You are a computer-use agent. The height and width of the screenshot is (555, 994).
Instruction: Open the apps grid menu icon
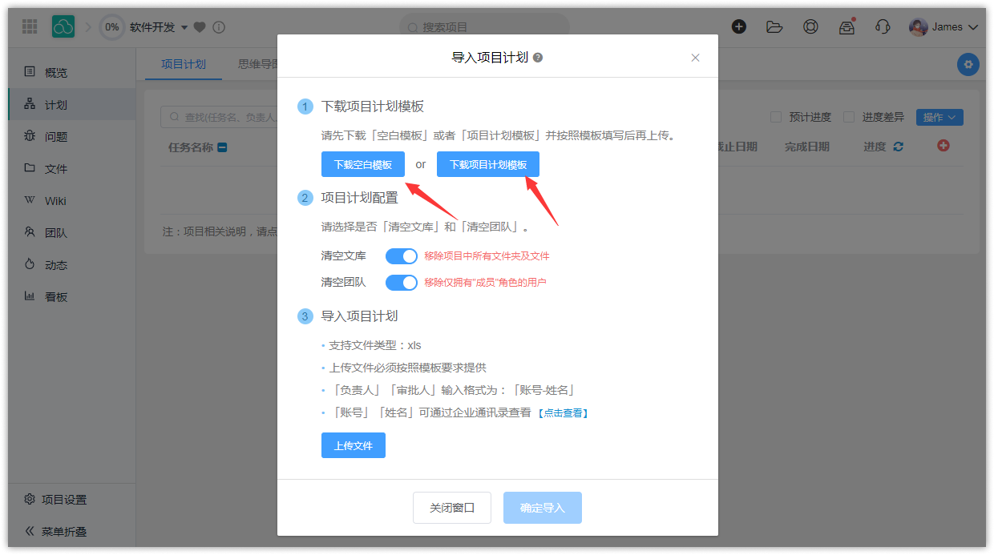(30, 26)
